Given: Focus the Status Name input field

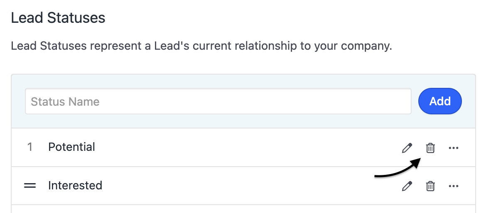Looking at the screenshot, I should (218, 101).
